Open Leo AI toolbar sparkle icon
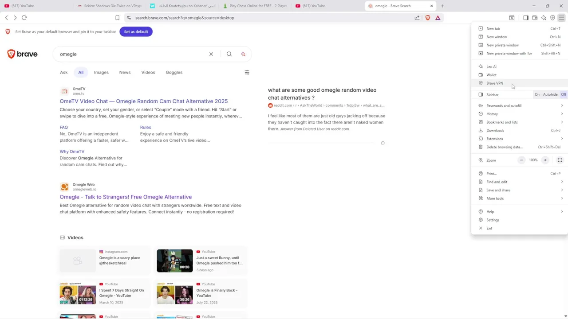The height and width of the screenshot is (319, 568). click(544, 18)
